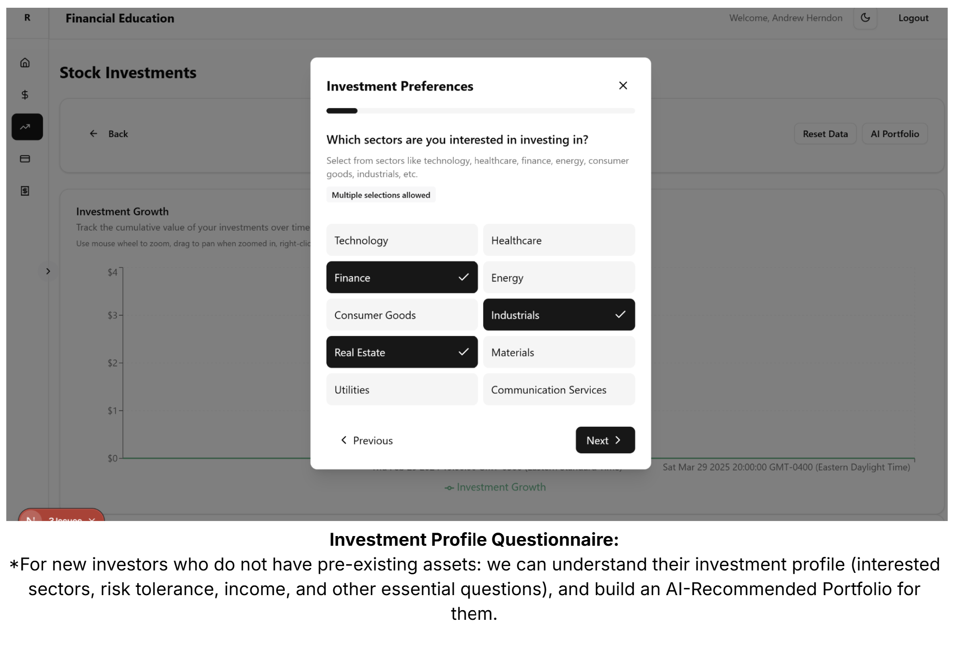Close the Investment Preferences dialog
954x661 pixels.
[x=623, y=86]
